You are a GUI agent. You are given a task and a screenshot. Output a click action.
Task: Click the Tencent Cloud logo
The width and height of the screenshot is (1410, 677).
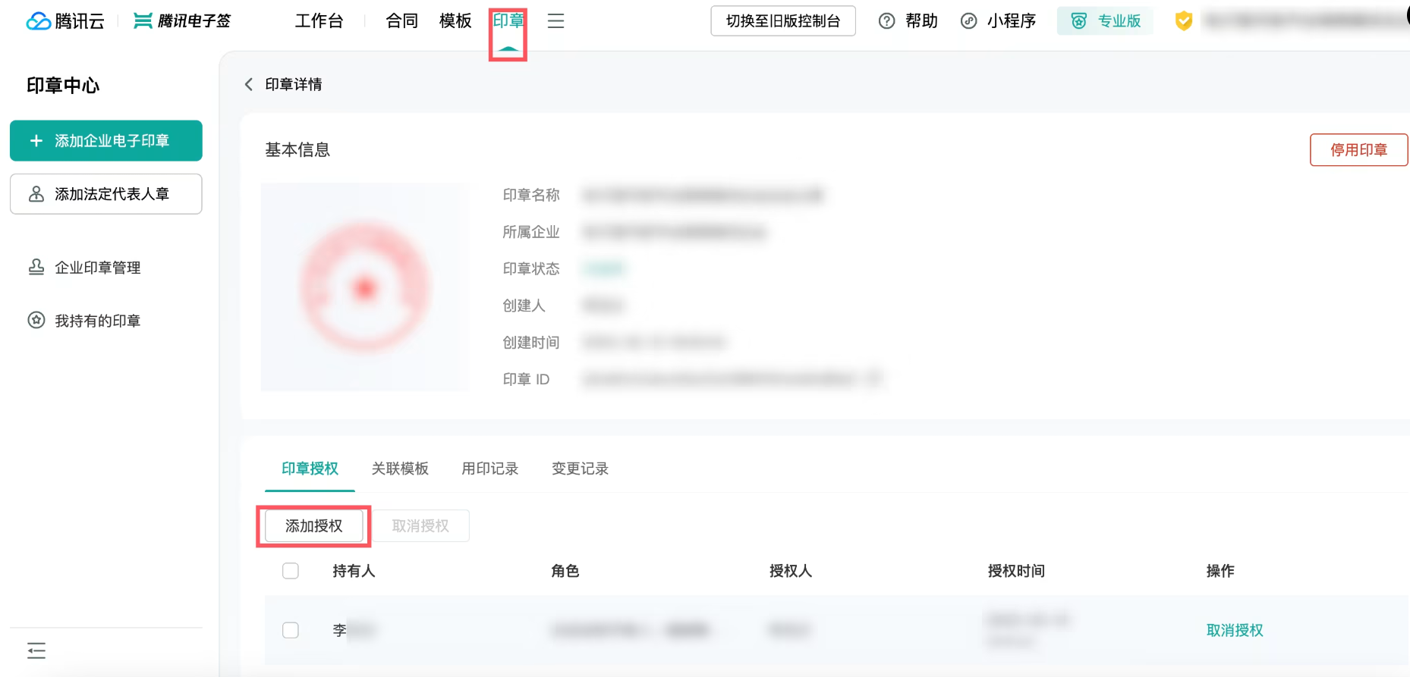pos(65,20)
